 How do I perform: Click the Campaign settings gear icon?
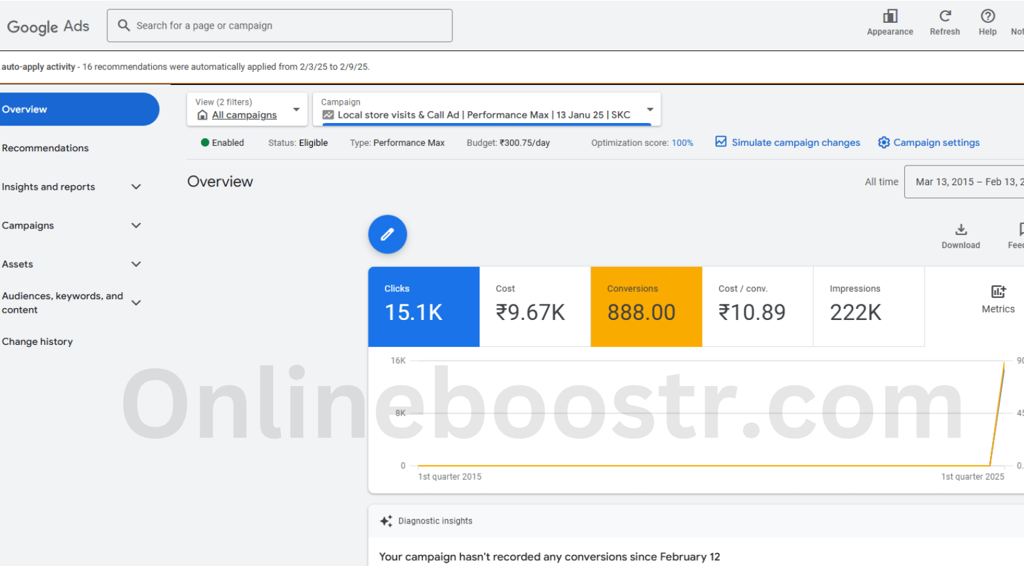click(x=884, y=143)
